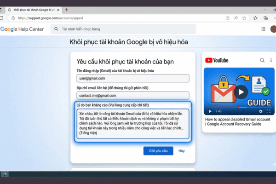The height and width of the screenshot is (184, 276).
Task: Open the video settings gear icon
Action: point(260,111)
